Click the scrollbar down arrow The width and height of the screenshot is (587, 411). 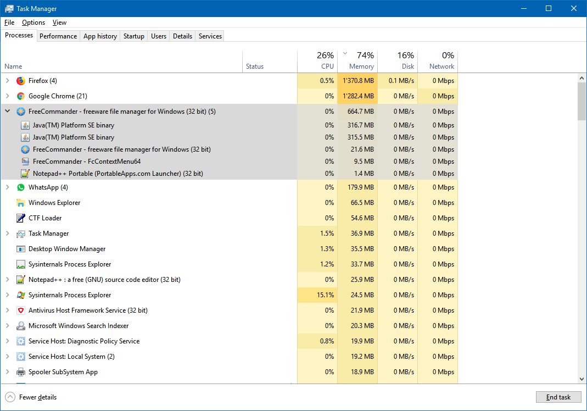582,379
